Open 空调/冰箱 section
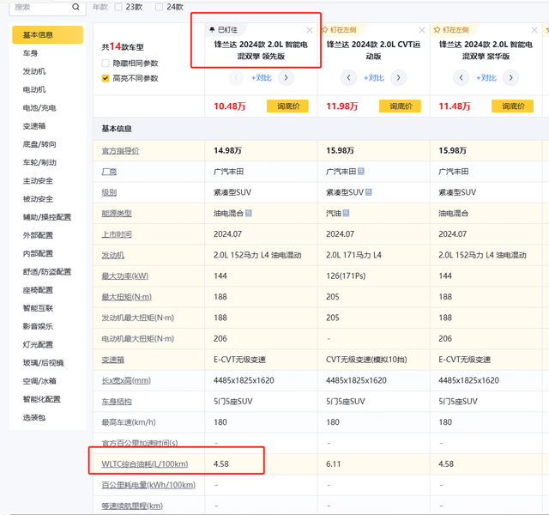Viewport: 549px width, 515px height. (x=39, y=381)
